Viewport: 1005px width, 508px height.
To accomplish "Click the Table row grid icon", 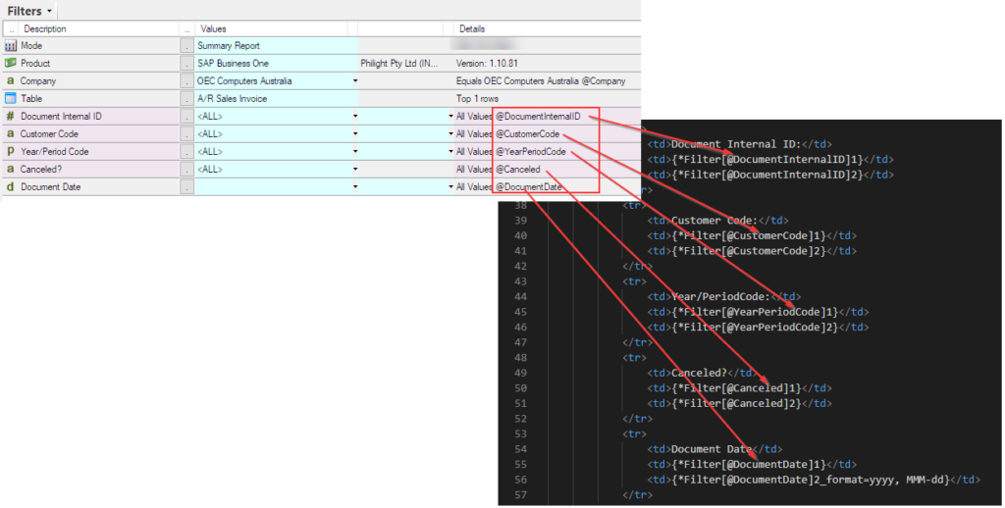I will coord(10,98).
